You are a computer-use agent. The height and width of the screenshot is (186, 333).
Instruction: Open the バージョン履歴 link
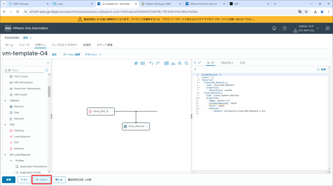click(72, 55)
